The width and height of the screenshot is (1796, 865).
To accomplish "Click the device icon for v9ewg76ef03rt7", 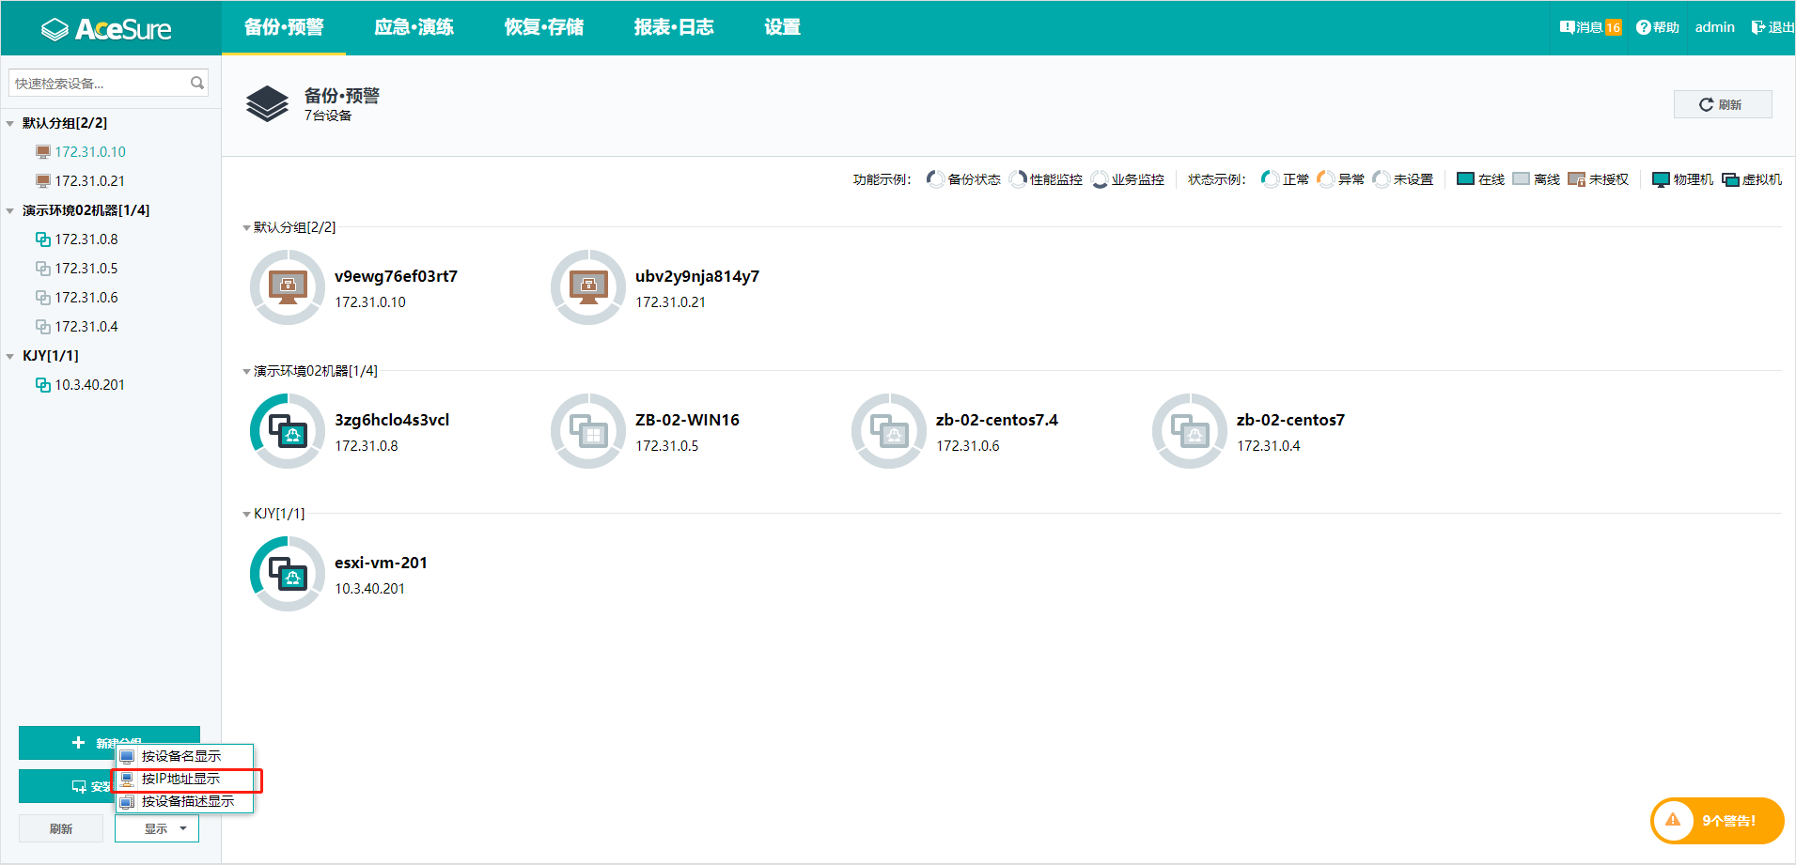I will (287, 287).
